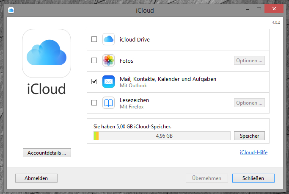Click the storage bar showing 4,96 GB
This screenshot has width=289, height=194.
click(x=162, y=136)
